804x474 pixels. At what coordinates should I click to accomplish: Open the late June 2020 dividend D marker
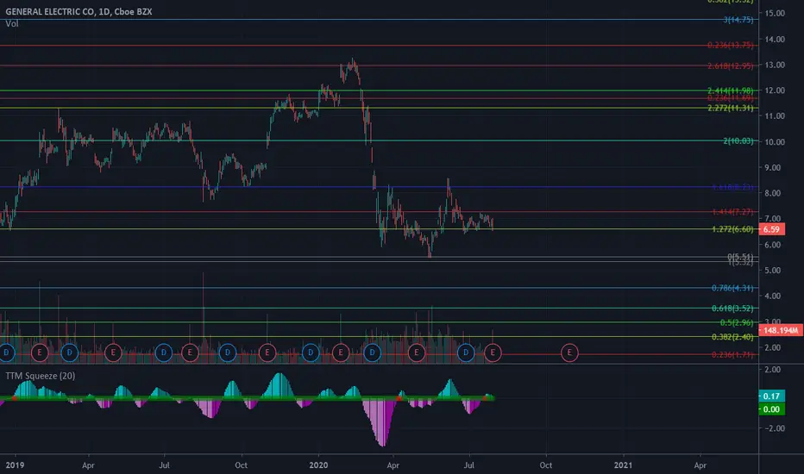tap(466, 352)
